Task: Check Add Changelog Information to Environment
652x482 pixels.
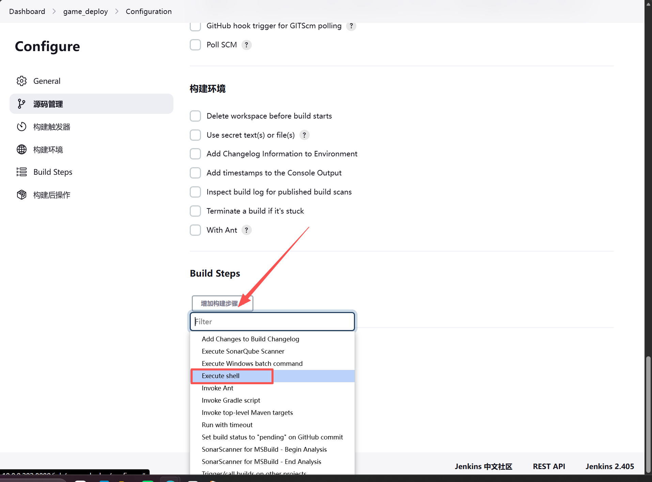Action: coord(195,154)
